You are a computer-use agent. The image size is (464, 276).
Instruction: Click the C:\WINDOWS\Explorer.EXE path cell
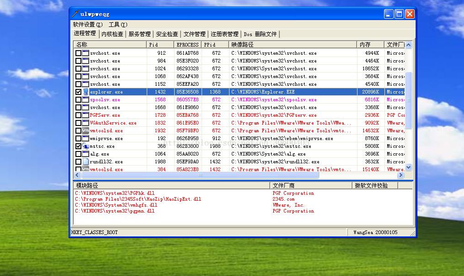click(x=263, y=92)
